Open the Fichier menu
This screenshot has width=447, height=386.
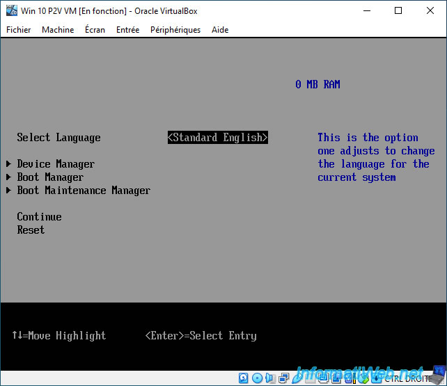(x=19, y=30)
